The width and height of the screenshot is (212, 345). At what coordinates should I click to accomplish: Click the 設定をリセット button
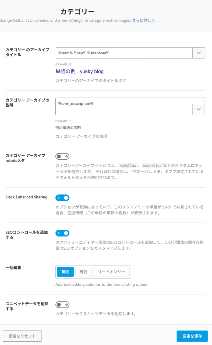click(x=22, y=336)
